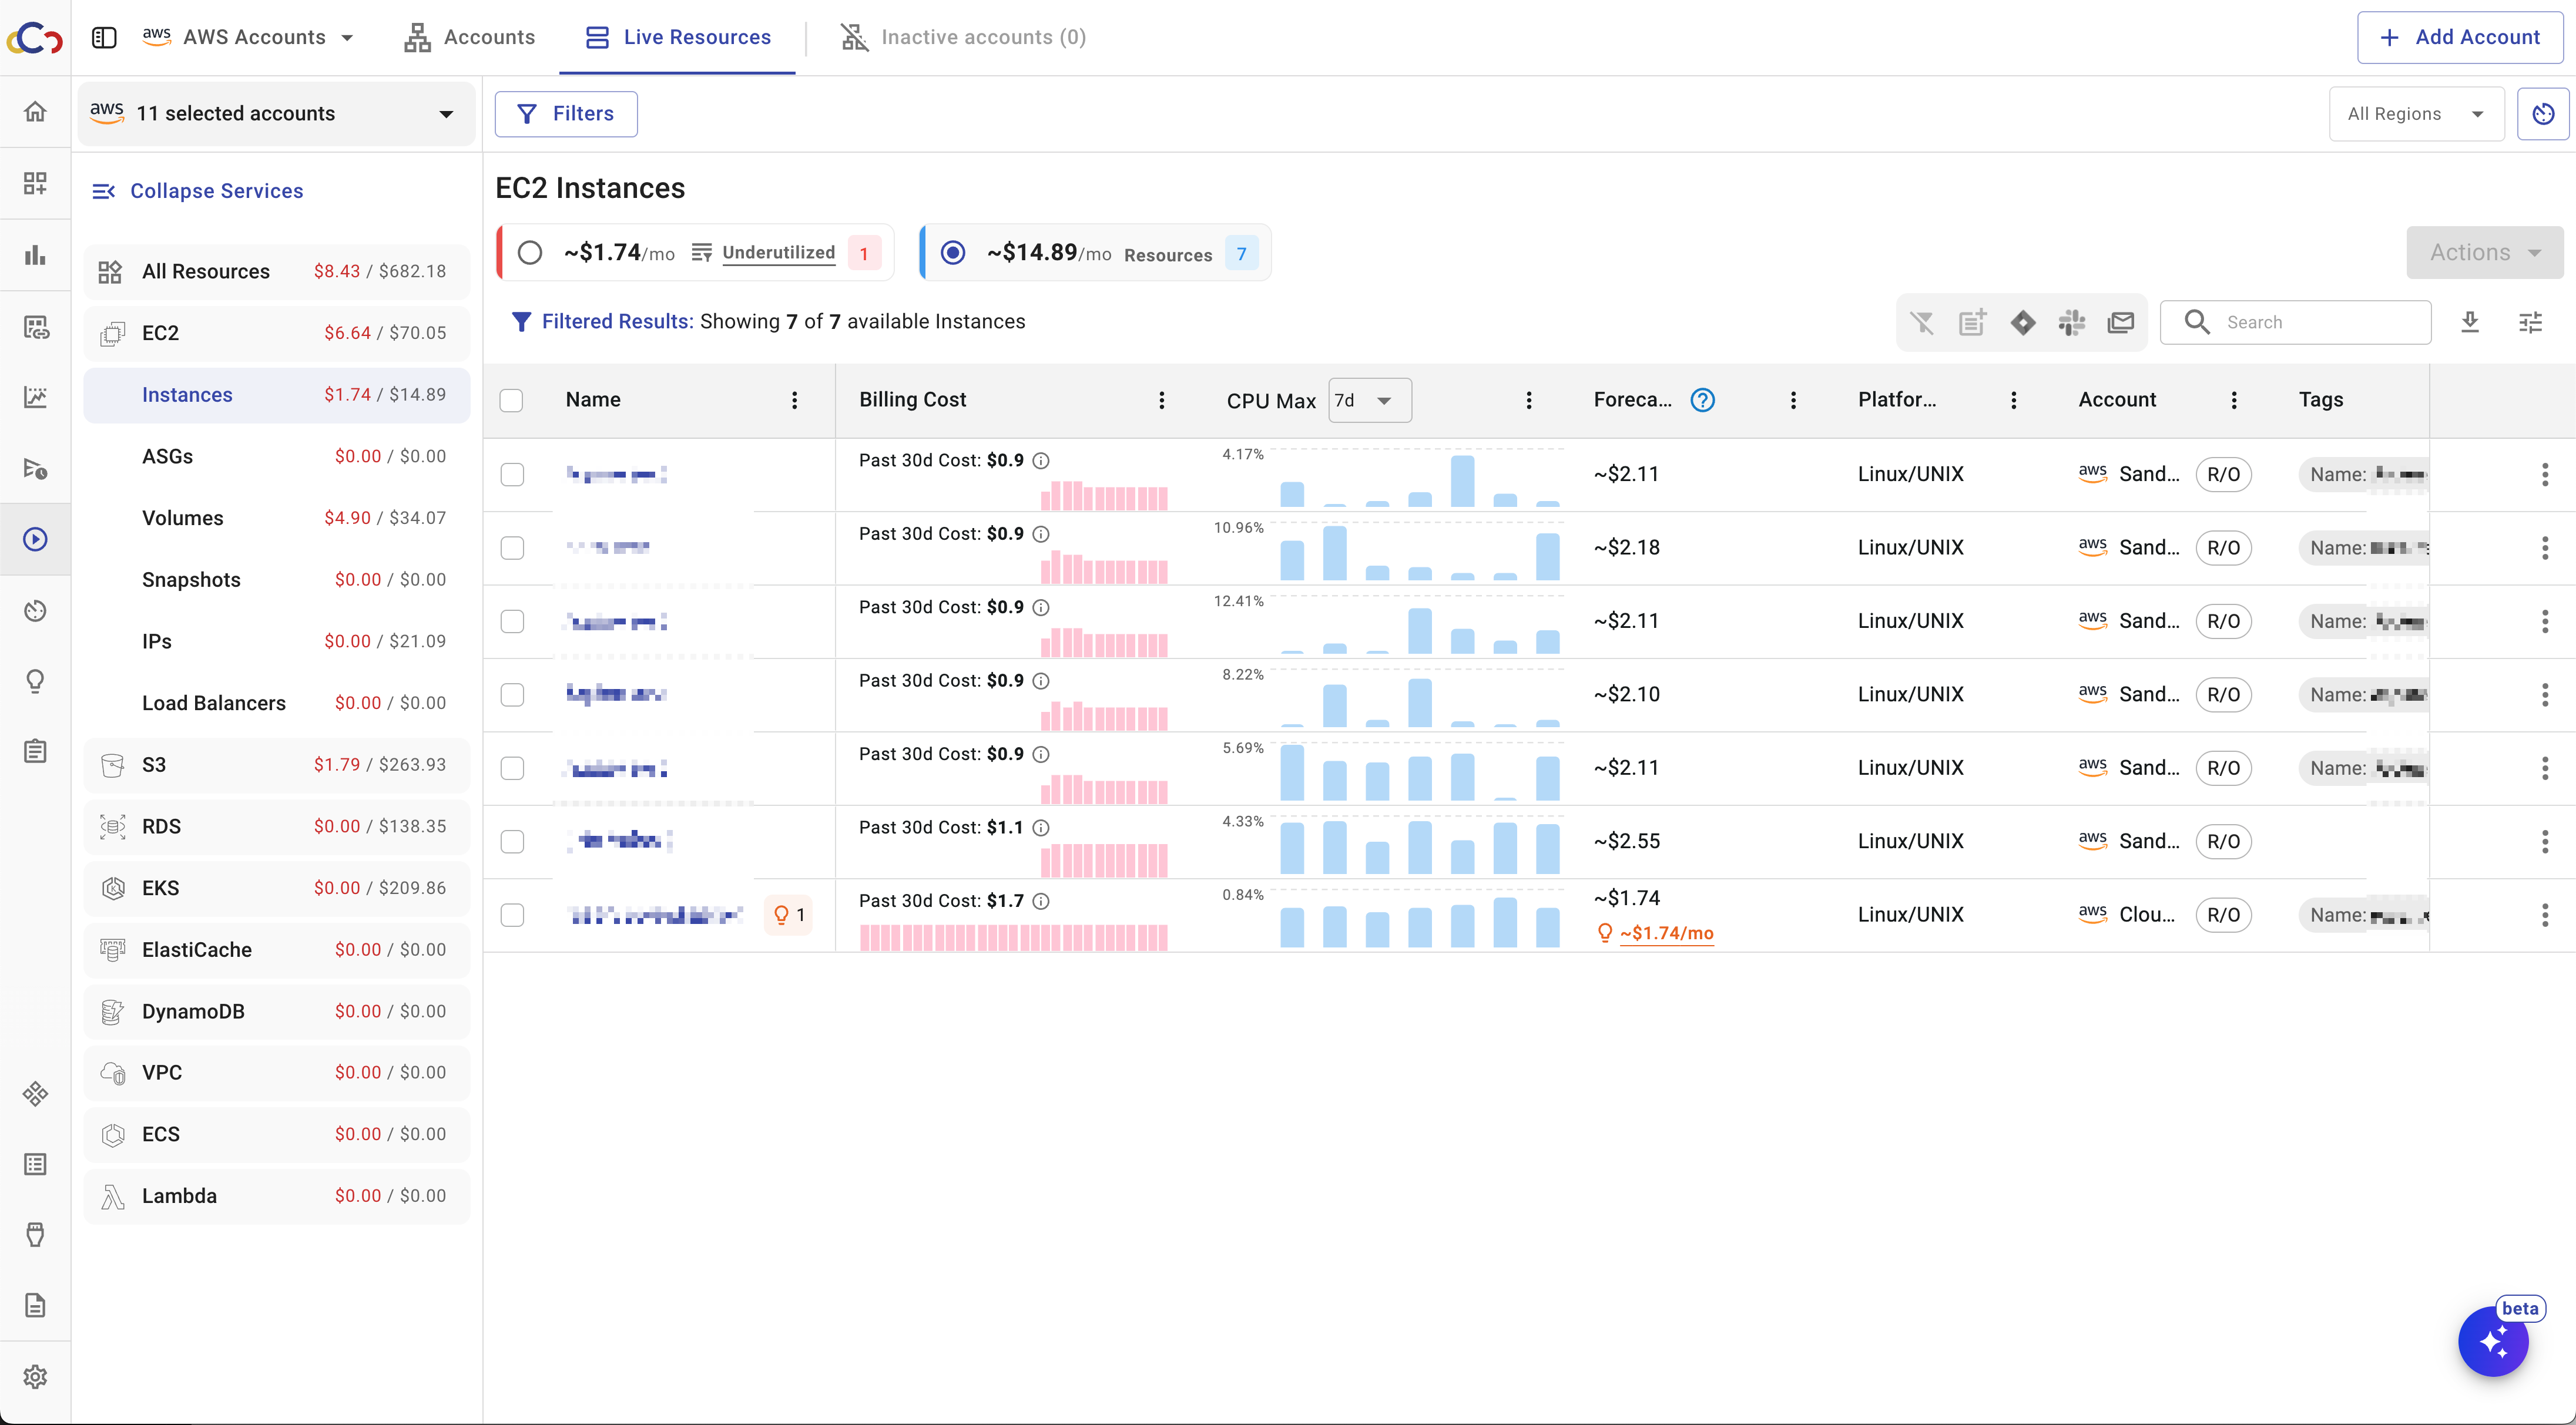The image size is (2576, 1425).
Task: Select the Underutilized radio button
Action: [530, 253]
